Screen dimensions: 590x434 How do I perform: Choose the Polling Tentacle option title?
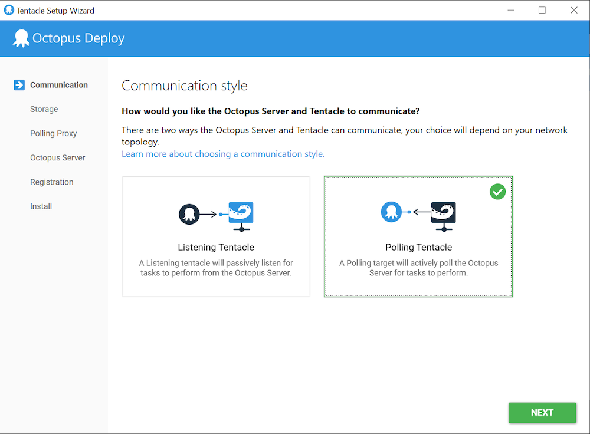(x=418, y=247)
